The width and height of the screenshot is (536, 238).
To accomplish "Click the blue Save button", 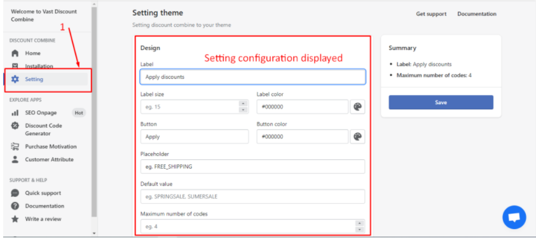I will [x=441, y=102].
